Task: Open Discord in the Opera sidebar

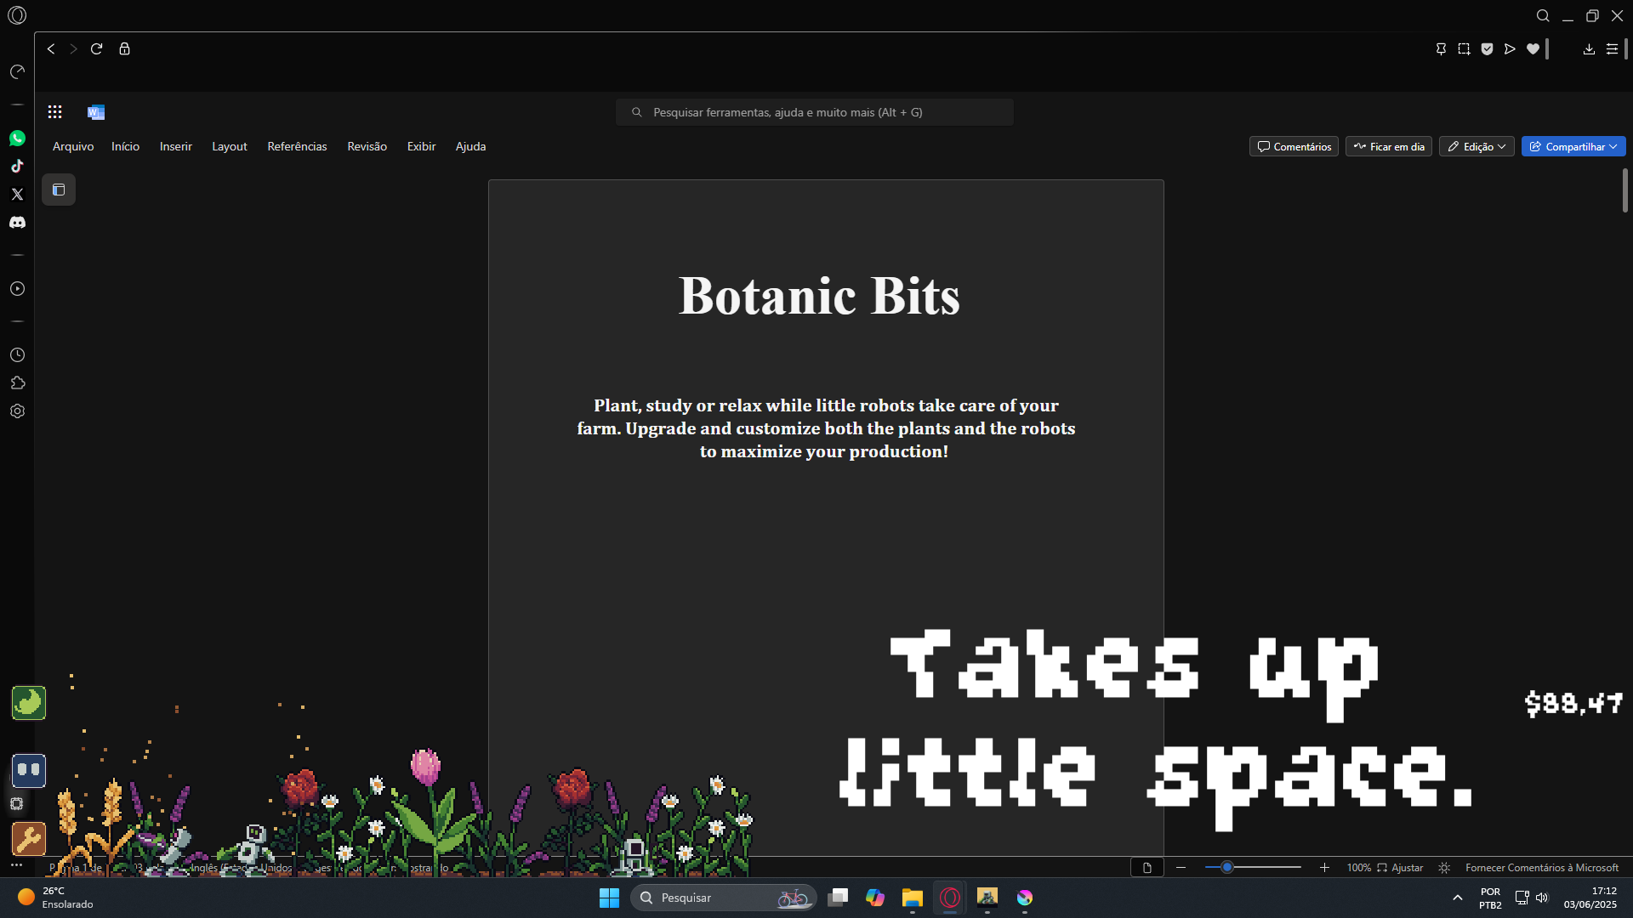Action: [x=17, y=223]
